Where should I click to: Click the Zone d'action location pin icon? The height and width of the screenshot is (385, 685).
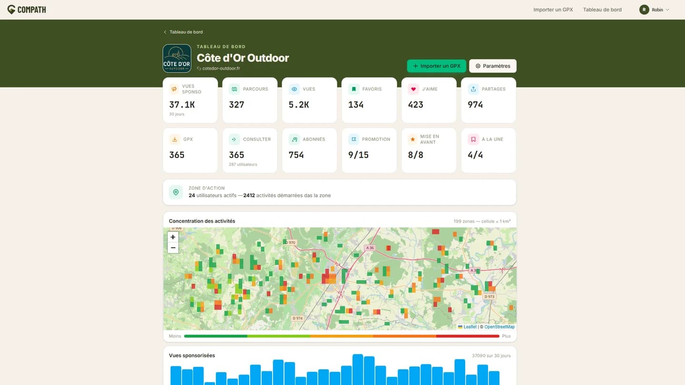(176, 192)
